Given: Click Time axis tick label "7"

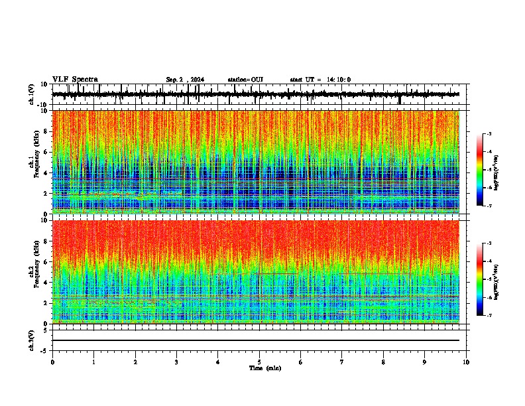Looking at the screenshot, I should (342, 362).
